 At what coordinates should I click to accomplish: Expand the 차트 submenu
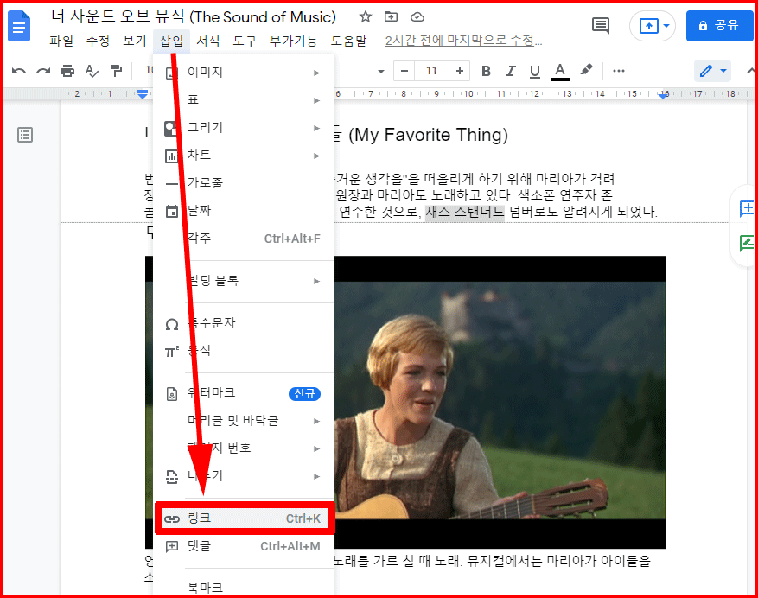click(x=244, y=156)
